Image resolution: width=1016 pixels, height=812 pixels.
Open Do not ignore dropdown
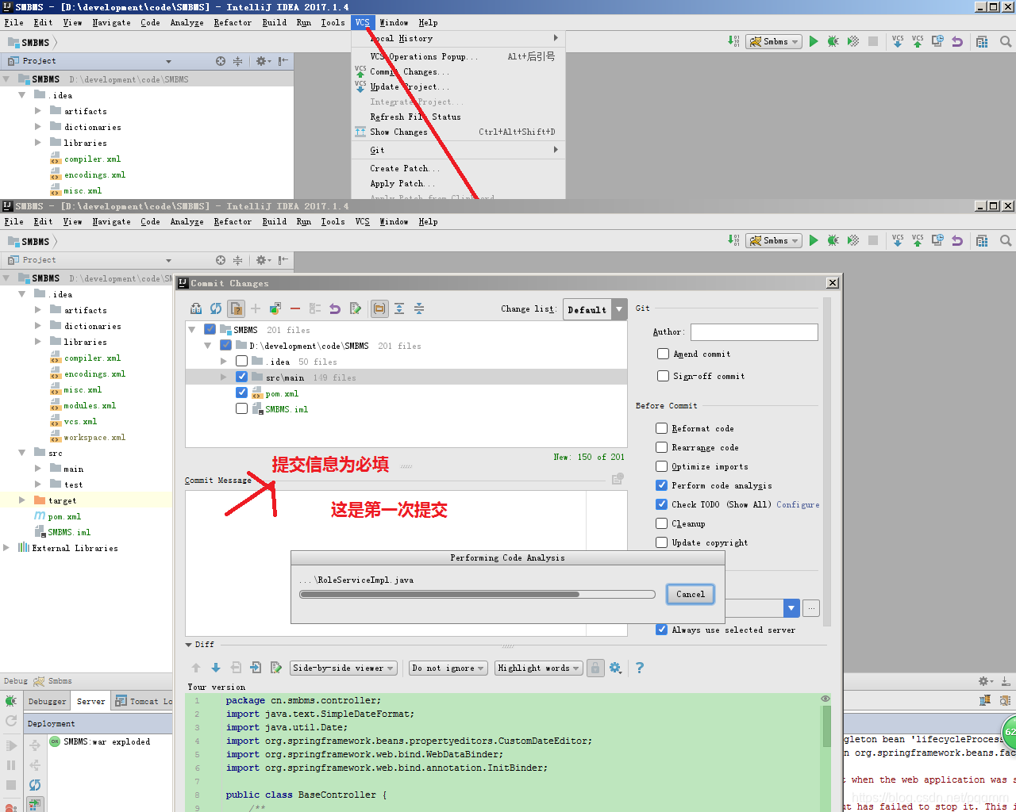tap(448, 668)
